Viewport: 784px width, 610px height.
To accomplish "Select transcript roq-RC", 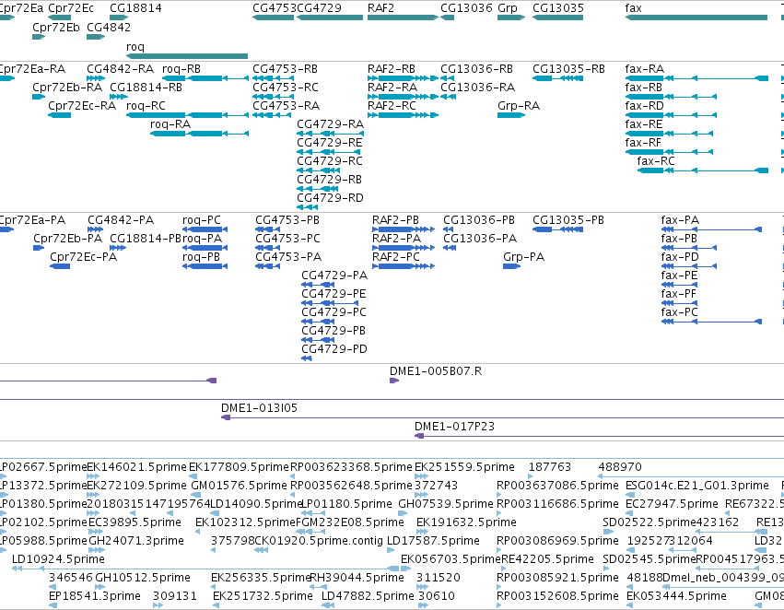I will coord(146,106).
